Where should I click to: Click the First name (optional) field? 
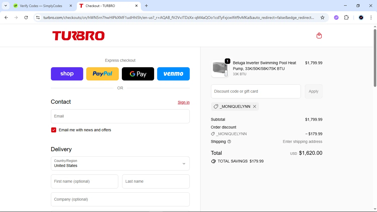[x=84, y=181]
